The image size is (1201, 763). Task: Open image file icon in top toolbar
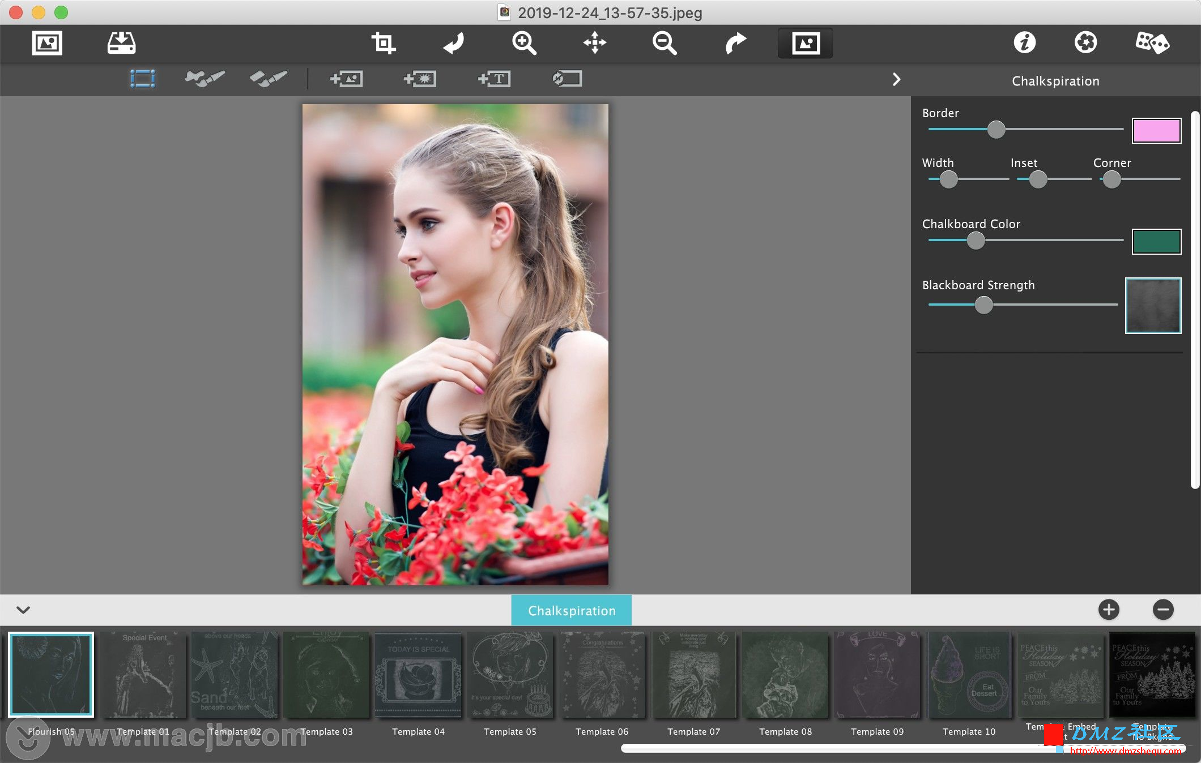[x=47, y=43]
